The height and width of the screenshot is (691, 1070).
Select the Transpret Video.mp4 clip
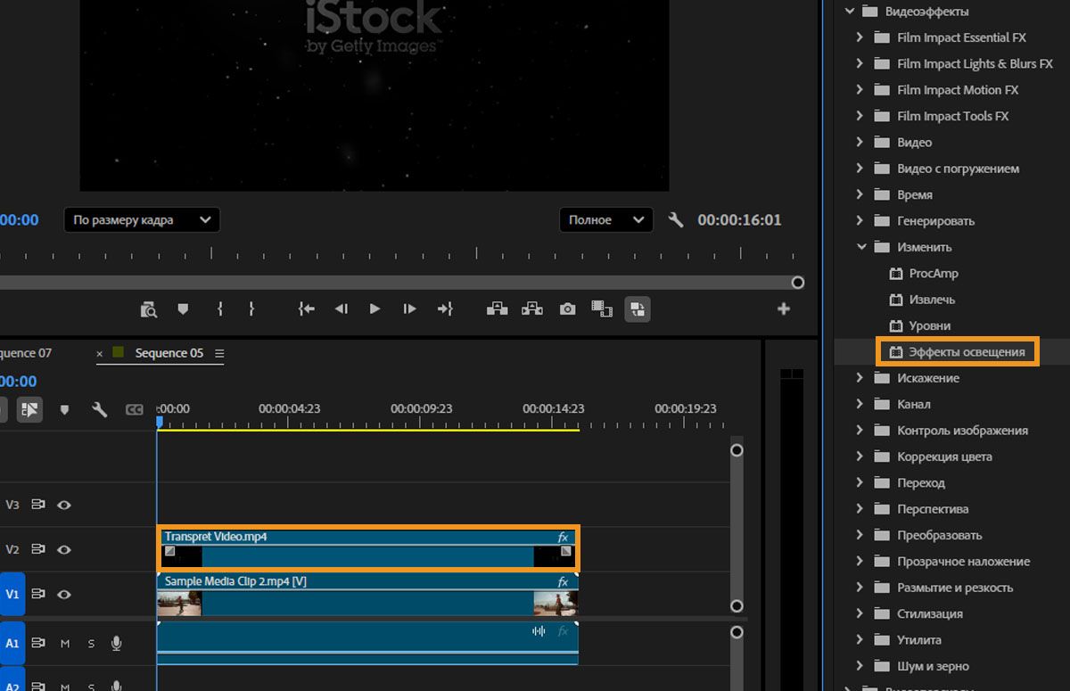(367, 555)
